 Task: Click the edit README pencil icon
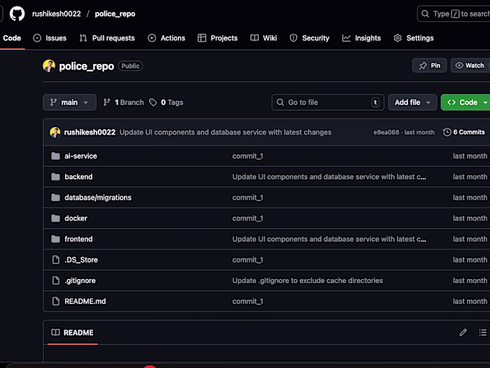[463, 332]
